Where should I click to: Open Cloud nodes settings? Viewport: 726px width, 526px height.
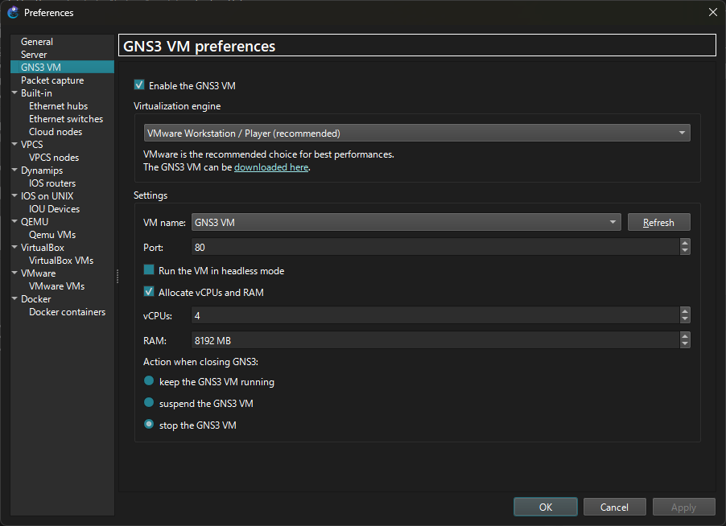56,132
